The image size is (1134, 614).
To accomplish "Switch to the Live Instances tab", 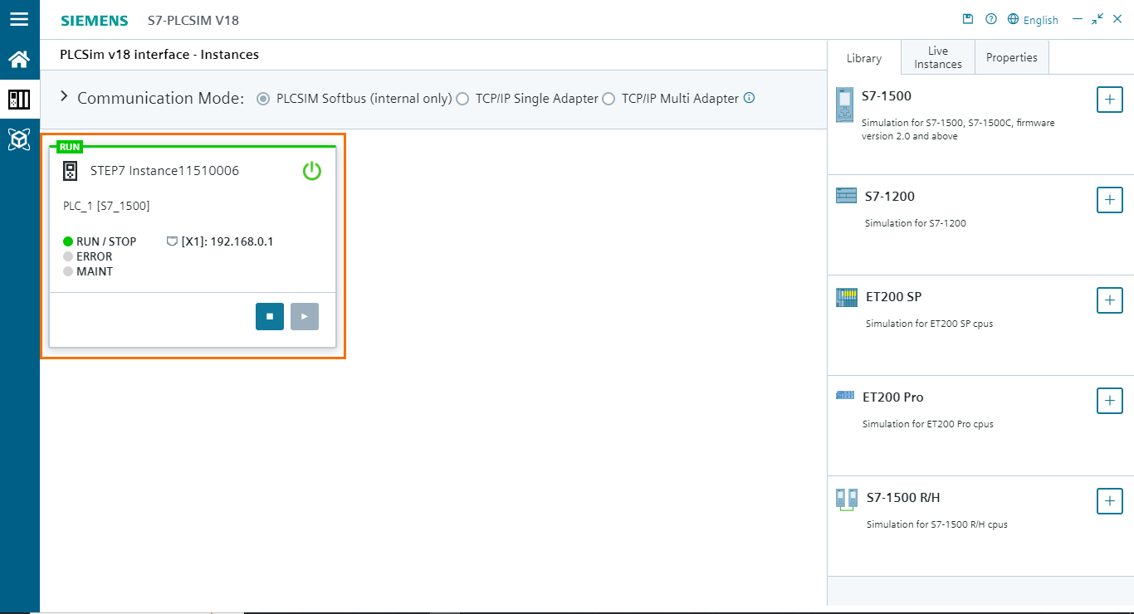I will click(x=937, y=57).
